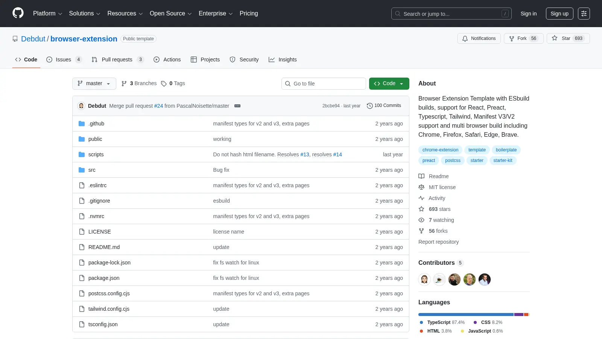
Task: Switch to the Issues tab
Action: [64, 60]
